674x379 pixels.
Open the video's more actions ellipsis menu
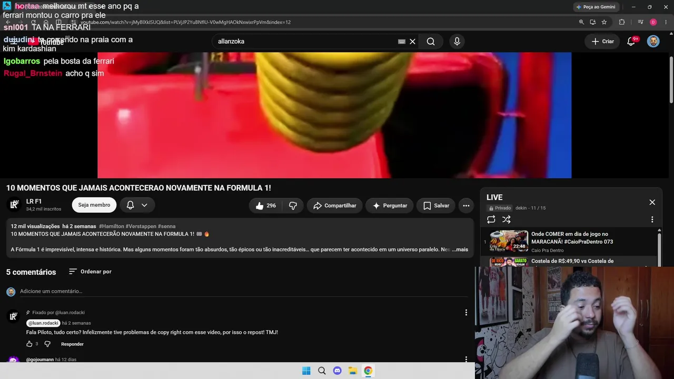tap(466, 206)
